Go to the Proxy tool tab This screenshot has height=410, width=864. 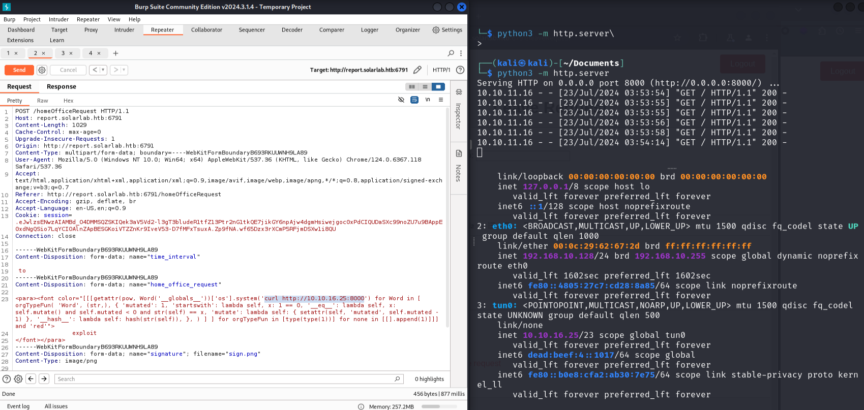tap(91, 30)
